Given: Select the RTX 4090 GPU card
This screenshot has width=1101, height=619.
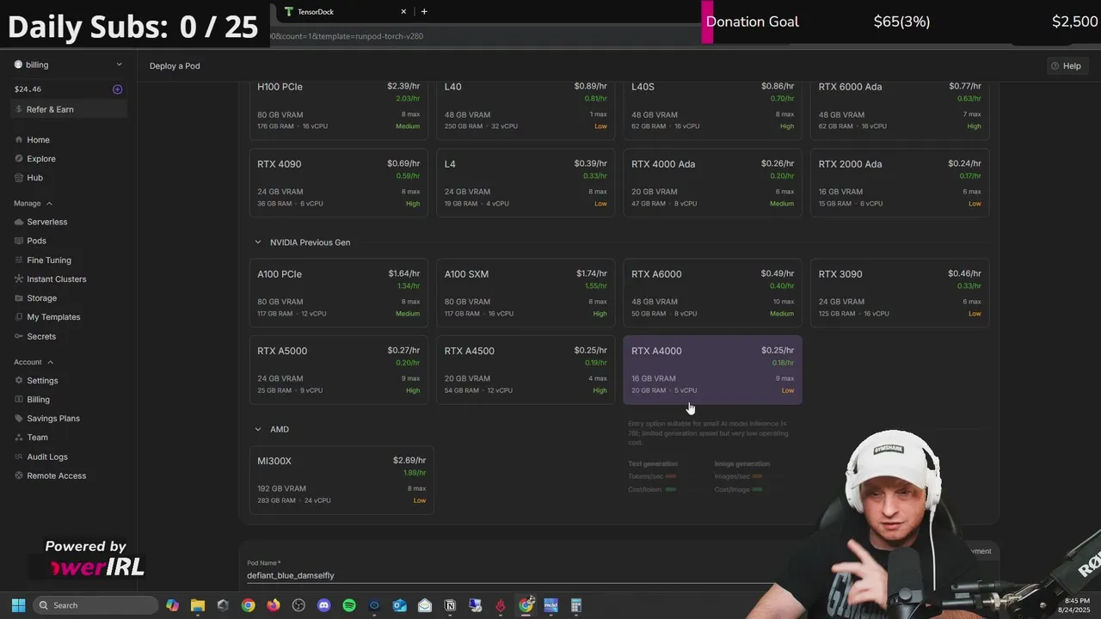Looking at the screenshot, I should [339, 183].
